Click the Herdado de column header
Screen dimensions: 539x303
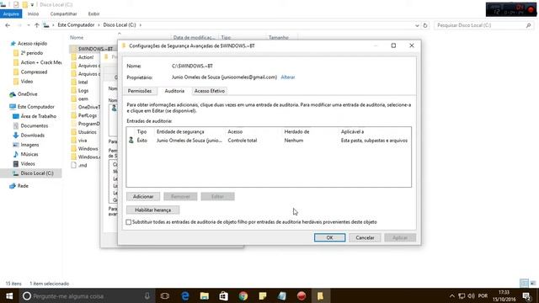pos(296,132)
